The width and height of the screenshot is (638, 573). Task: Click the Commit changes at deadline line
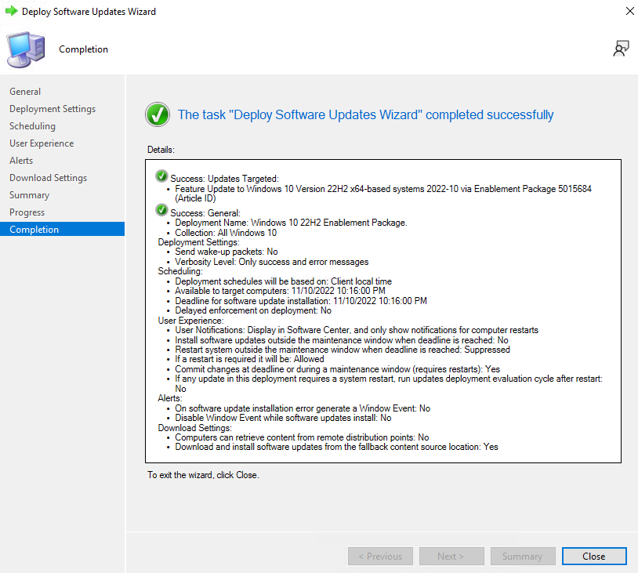click(337, 369)
